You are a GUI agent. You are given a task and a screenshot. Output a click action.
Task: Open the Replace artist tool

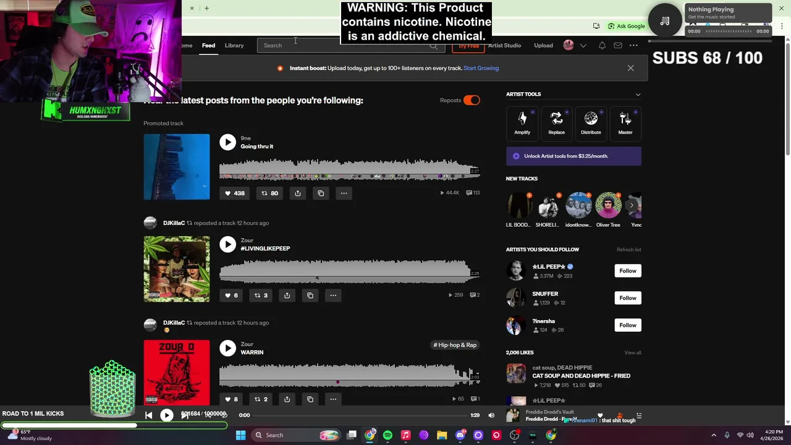click(556, 123)
